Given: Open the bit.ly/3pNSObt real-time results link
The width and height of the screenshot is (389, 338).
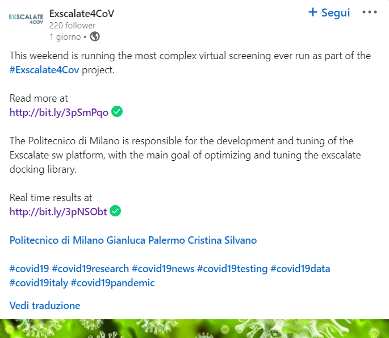Looking at the screenshot, I should 58,212.
